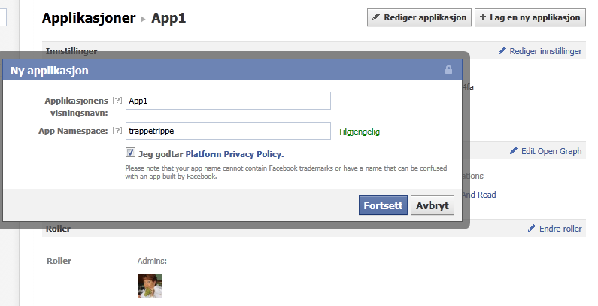Click the Rediger applikasjon button
The height and width of the screenshot is (306, 598).
click(419, 17)
